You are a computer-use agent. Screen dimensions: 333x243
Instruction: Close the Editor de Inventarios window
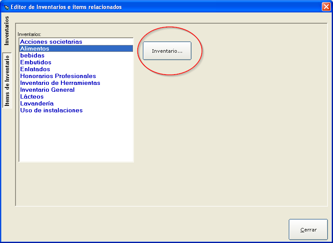coord(326,7)
